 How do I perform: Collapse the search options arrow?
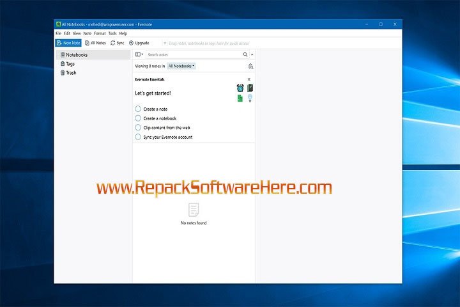252,54
